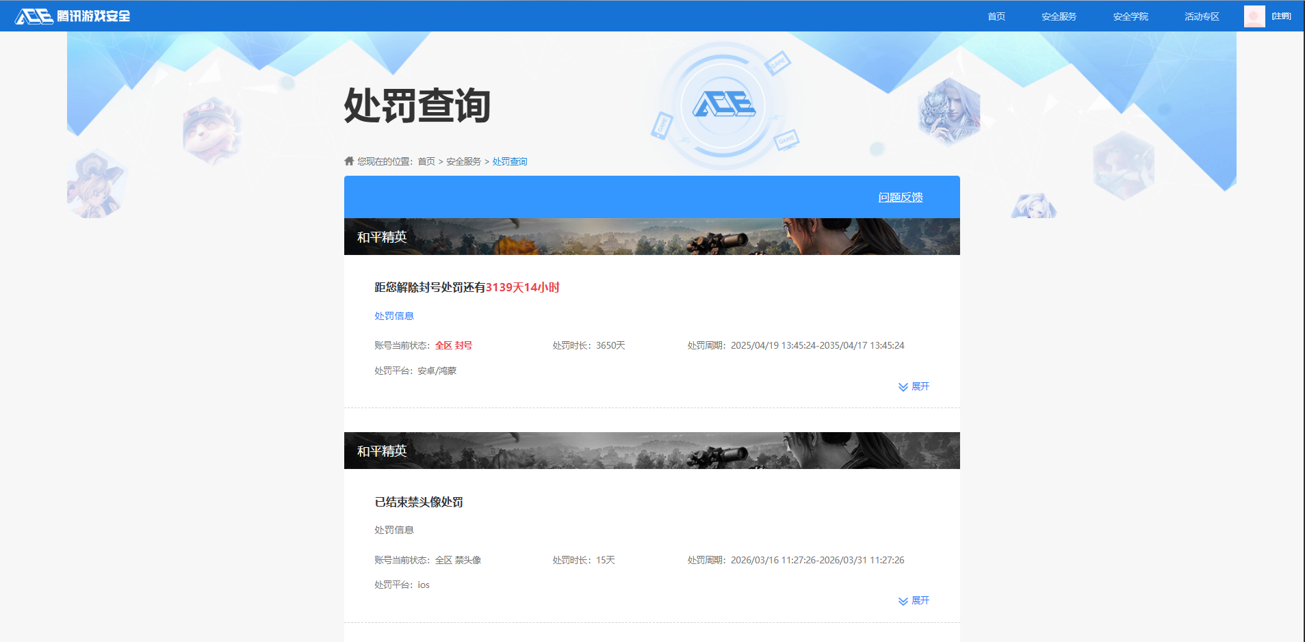1305x642 pixels.
Task: Open the 首页 nav menu item
Action: [x=996, y=16]
